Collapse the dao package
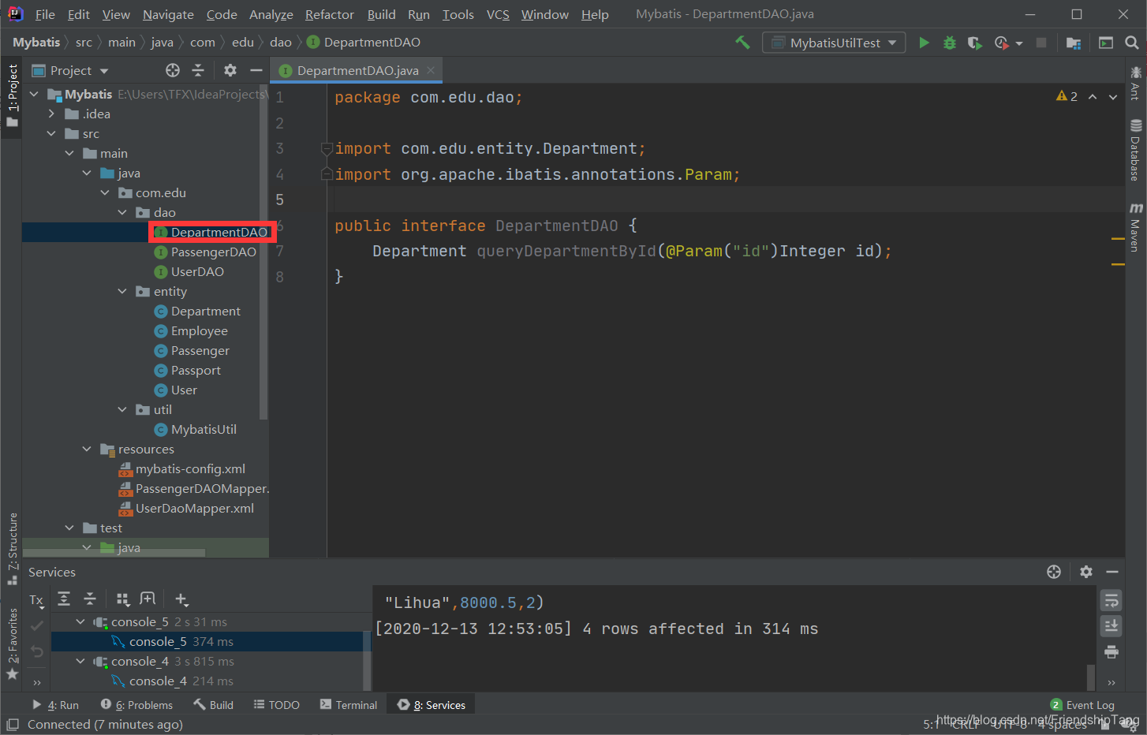Viewport: 1147px width, 735px height. pyautogui.click(x=122, y=212)
